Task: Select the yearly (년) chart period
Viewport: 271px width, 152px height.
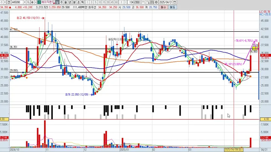Action: tap(70, 2)
